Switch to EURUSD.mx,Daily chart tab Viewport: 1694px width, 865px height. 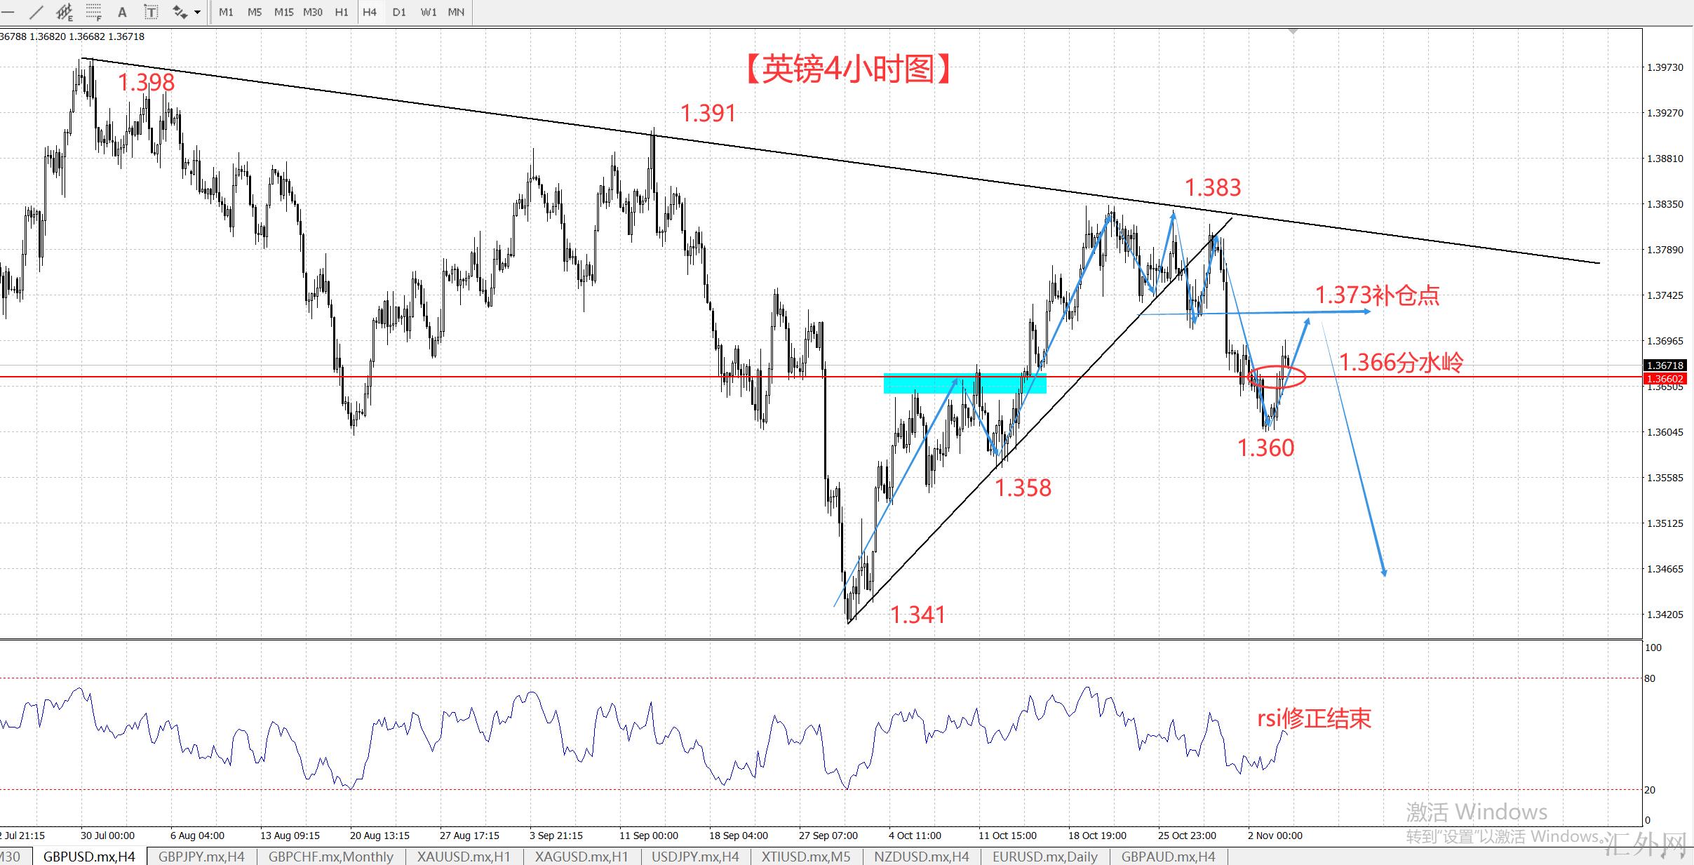tap(1044, 857)
